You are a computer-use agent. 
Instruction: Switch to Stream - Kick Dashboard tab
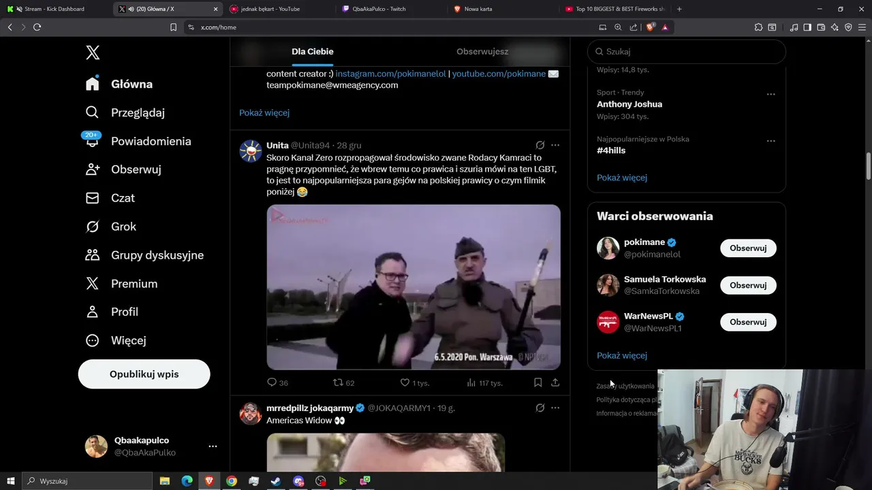coord(54,9)
